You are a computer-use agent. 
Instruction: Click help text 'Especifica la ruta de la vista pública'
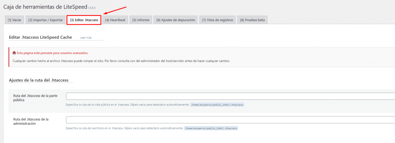[x=127, y=104]
